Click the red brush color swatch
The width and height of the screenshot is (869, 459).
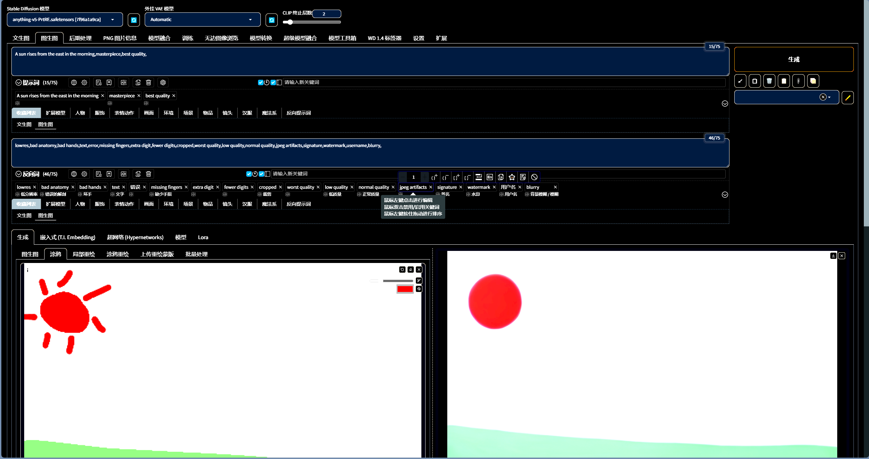(x=405, y=289)
